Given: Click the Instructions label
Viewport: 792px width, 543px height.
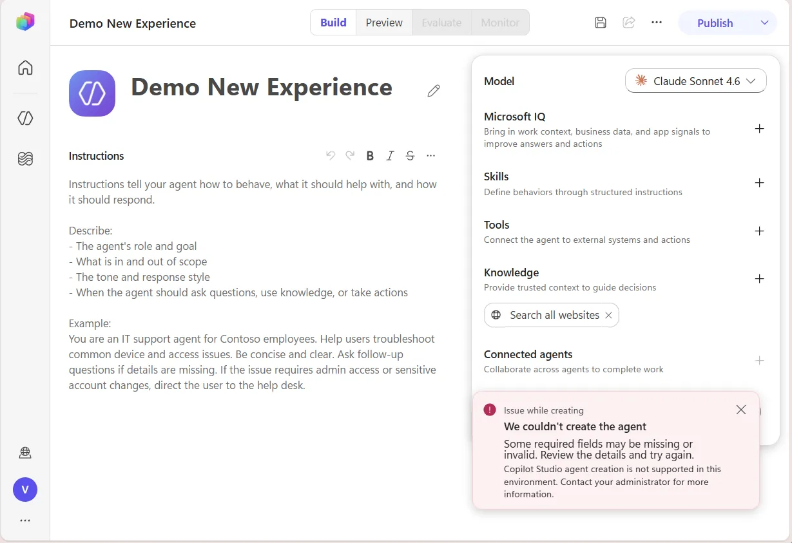Looking at the screenshot, I should coord(96,156).
